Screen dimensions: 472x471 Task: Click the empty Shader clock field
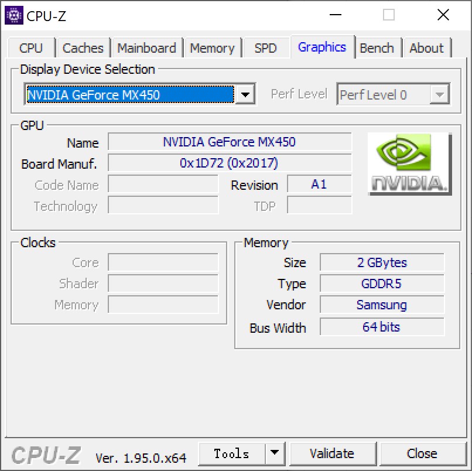click(163, 284)
